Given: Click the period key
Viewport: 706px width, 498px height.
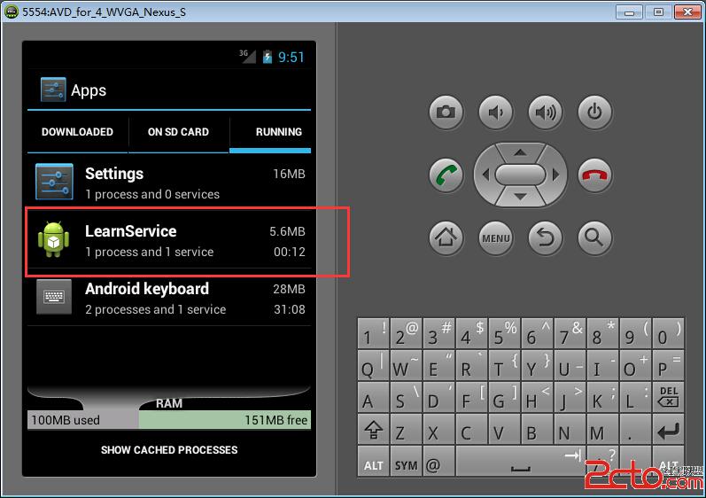Looking at the screenshot, I should click(635, 429).
